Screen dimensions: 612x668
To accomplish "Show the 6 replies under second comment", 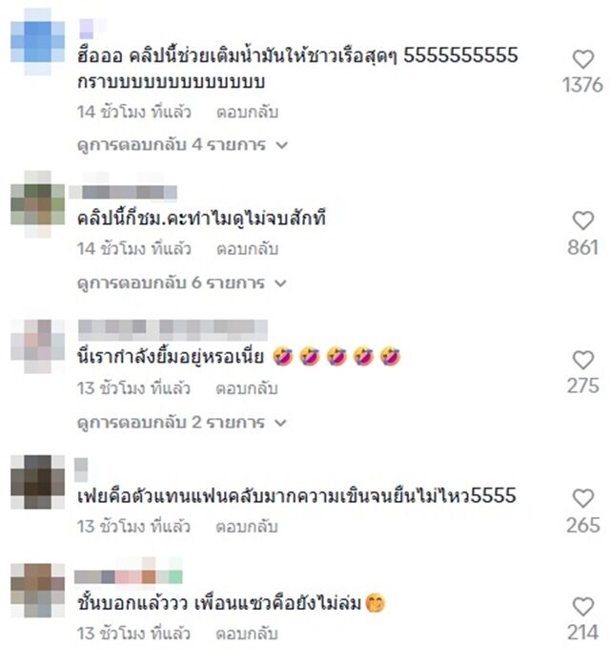I will tap(182, 282).
